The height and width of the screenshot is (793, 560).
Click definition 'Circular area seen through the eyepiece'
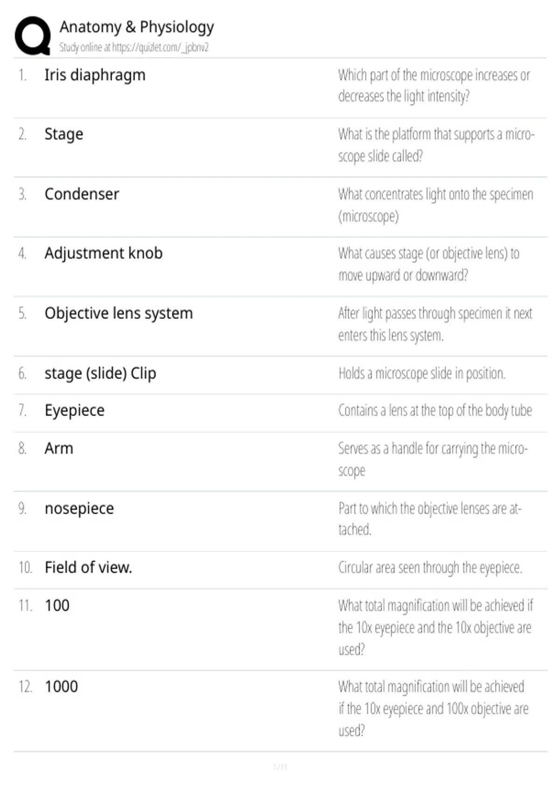(430, 568)
